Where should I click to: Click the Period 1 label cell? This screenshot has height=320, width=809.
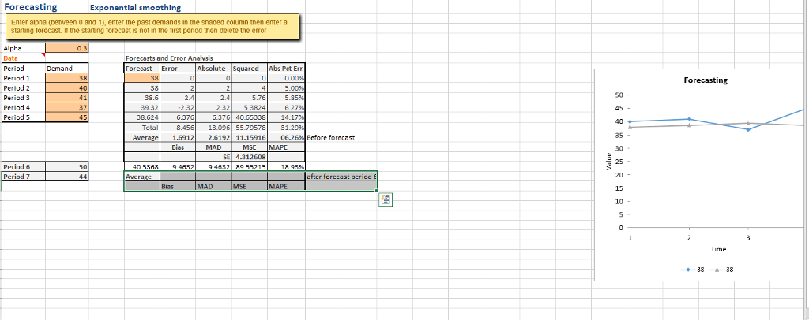(24, 78)
